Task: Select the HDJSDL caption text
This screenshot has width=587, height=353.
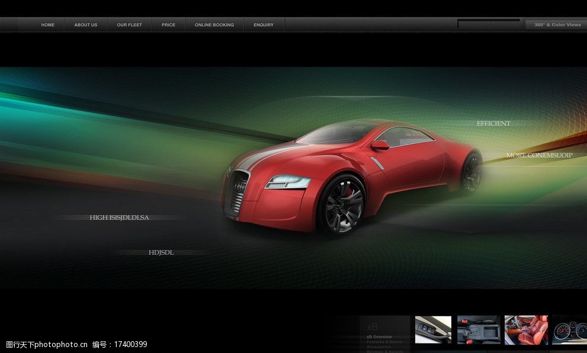Action: click(x=161, y=253)
